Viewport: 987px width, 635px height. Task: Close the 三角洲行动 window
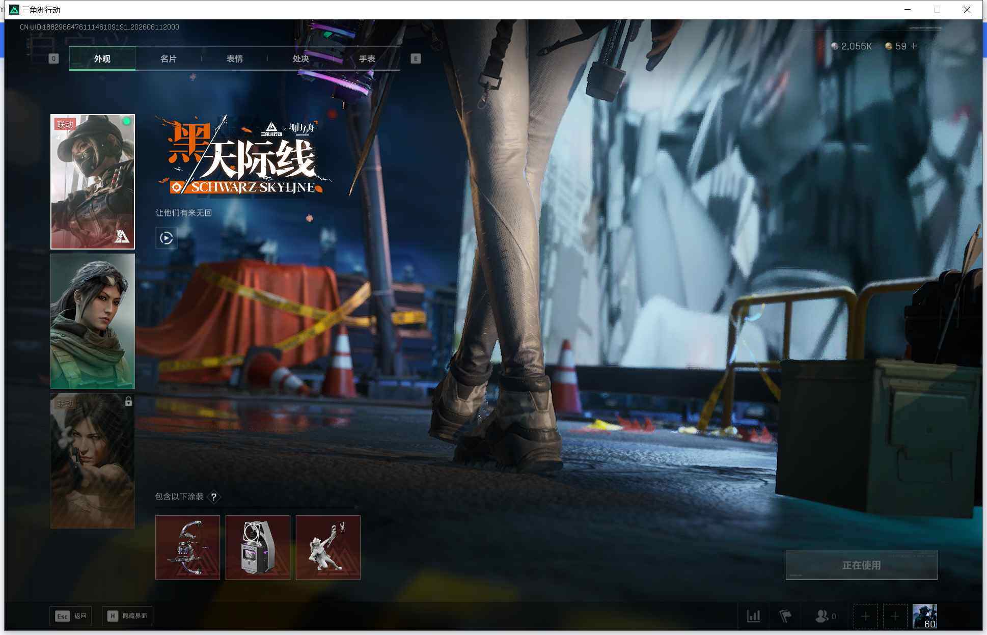(967, 10)
